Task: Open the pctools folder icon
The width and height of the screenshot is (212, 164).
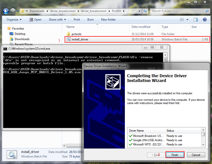Action: [68, 33]
